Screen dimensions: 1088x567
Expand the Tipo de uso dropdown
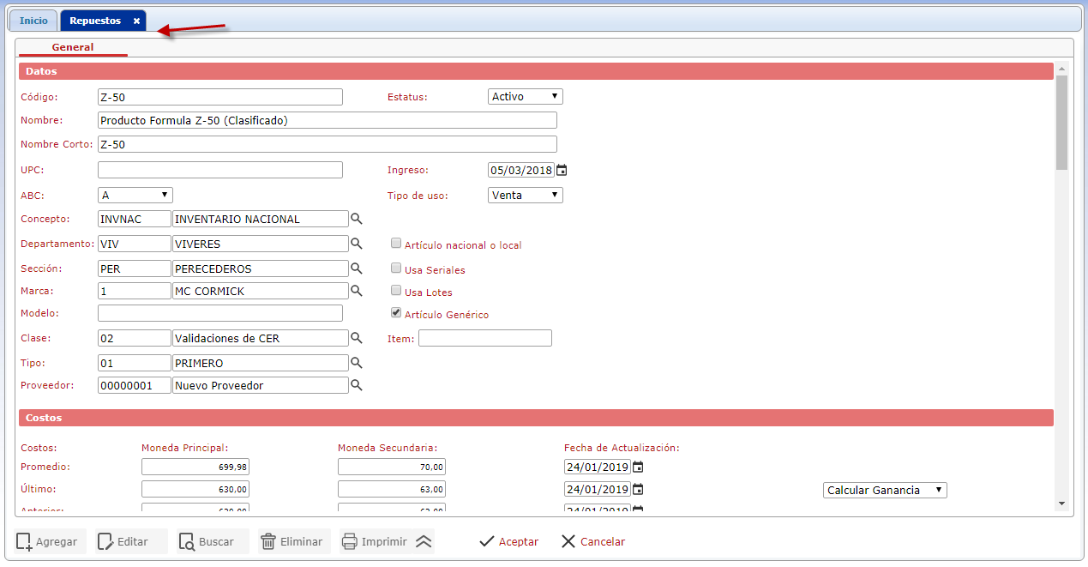[x=525, y=195]
